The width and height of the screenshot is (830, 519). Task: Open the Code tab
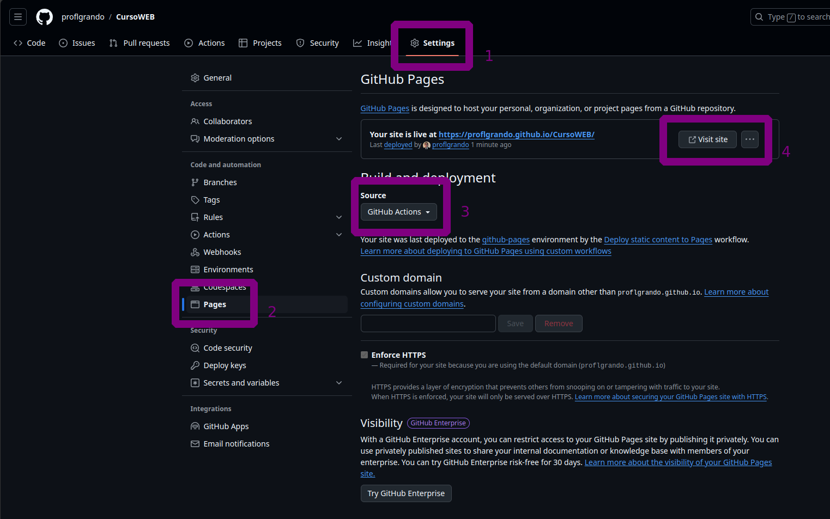pos(29,43)
